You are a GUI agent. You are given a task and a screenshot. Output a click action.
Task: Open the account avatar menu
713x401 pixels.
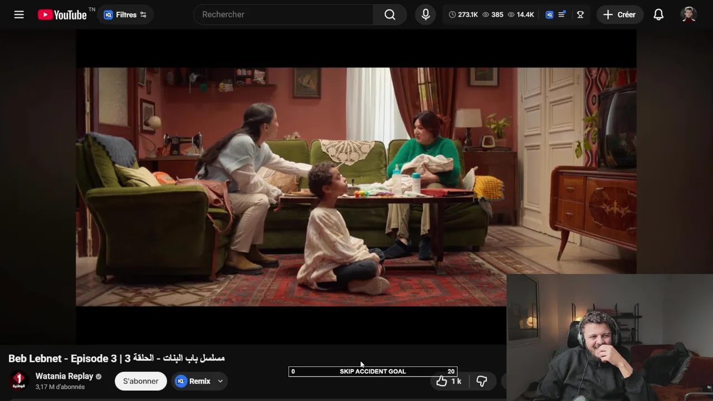[x=689, y=14]
